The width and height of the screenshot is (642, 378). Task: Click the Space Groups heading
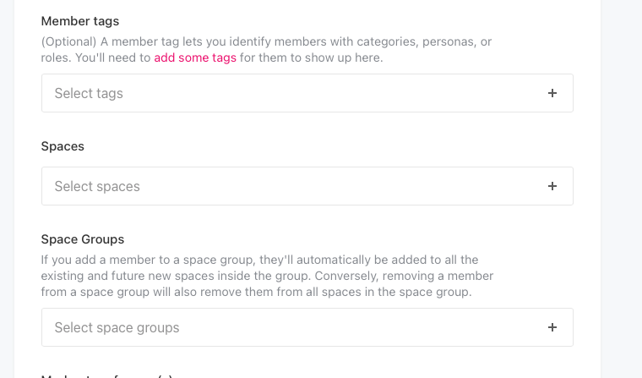pyautogui.click(x=82, y=239)
